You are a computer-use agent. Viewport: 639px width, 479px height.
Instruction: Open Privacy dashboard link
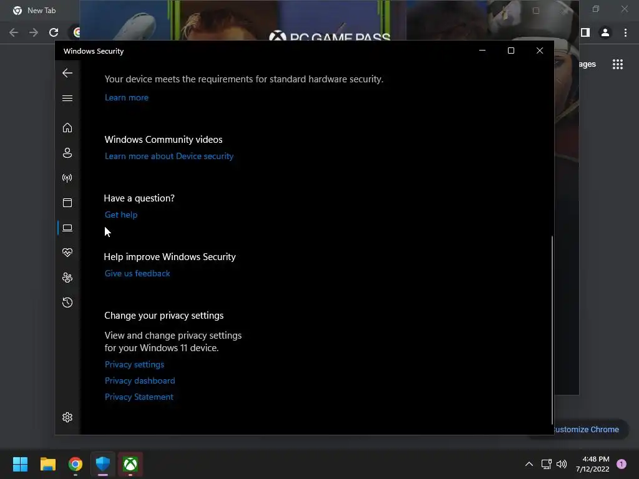[x=140, y=381]
